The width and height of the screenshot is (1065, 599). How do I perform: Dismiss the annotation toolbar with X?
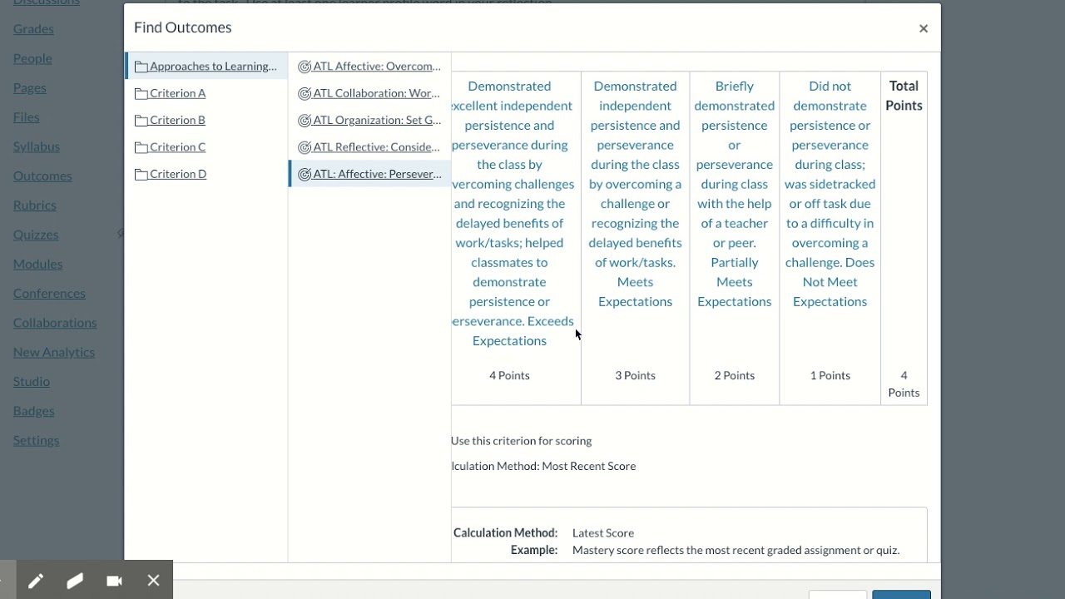coord(153,581)
